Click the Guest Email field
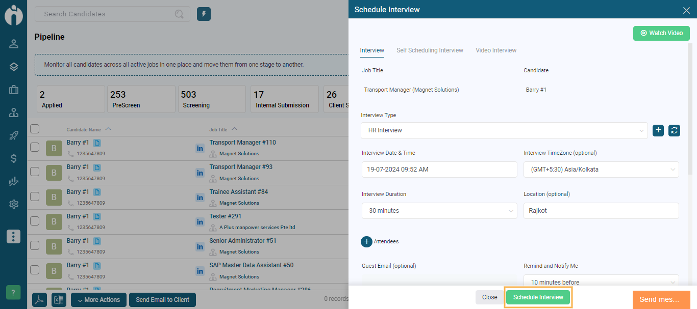The height and width of the screenshot is (309, 697). point(439,280)
